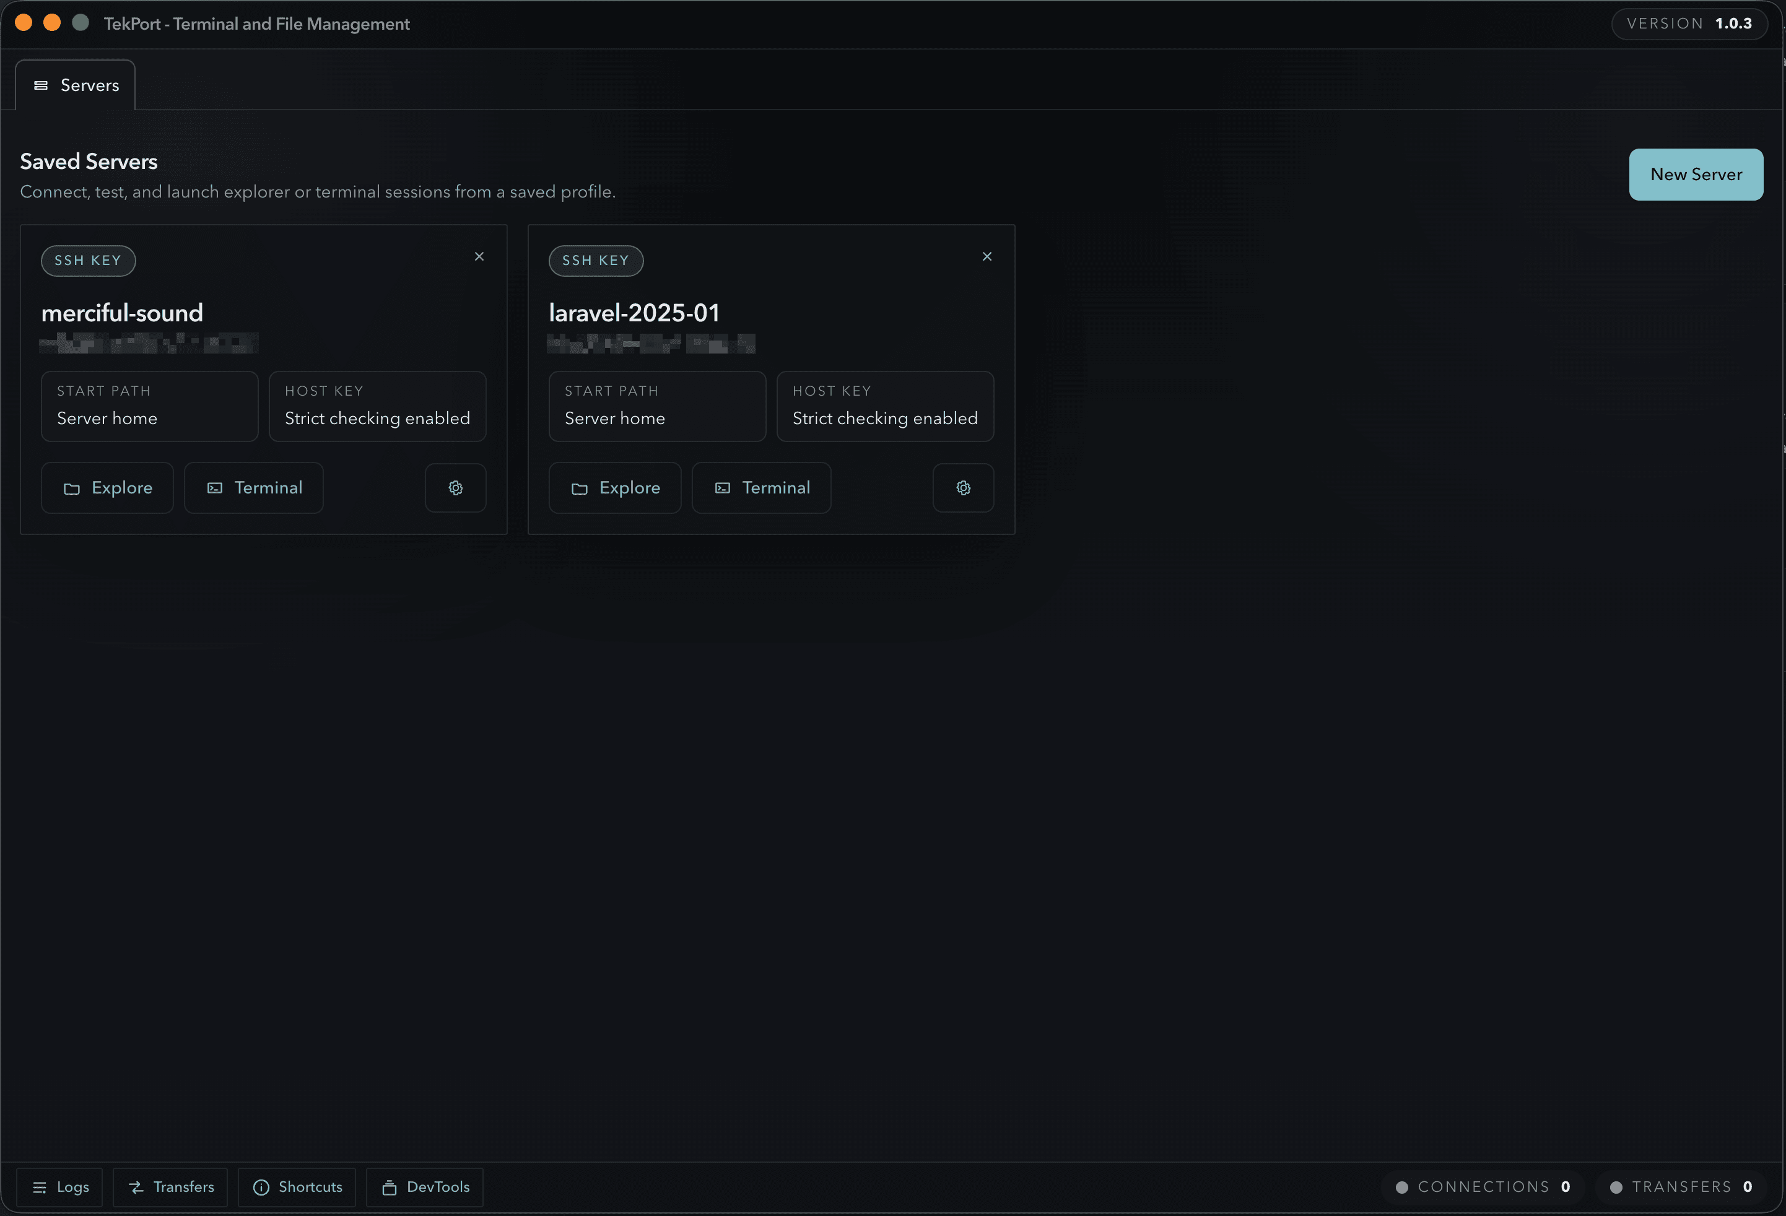View the Logs panel

[60, 1187]
